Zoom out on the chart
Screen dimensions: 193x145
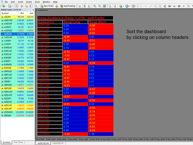point(100,6)
